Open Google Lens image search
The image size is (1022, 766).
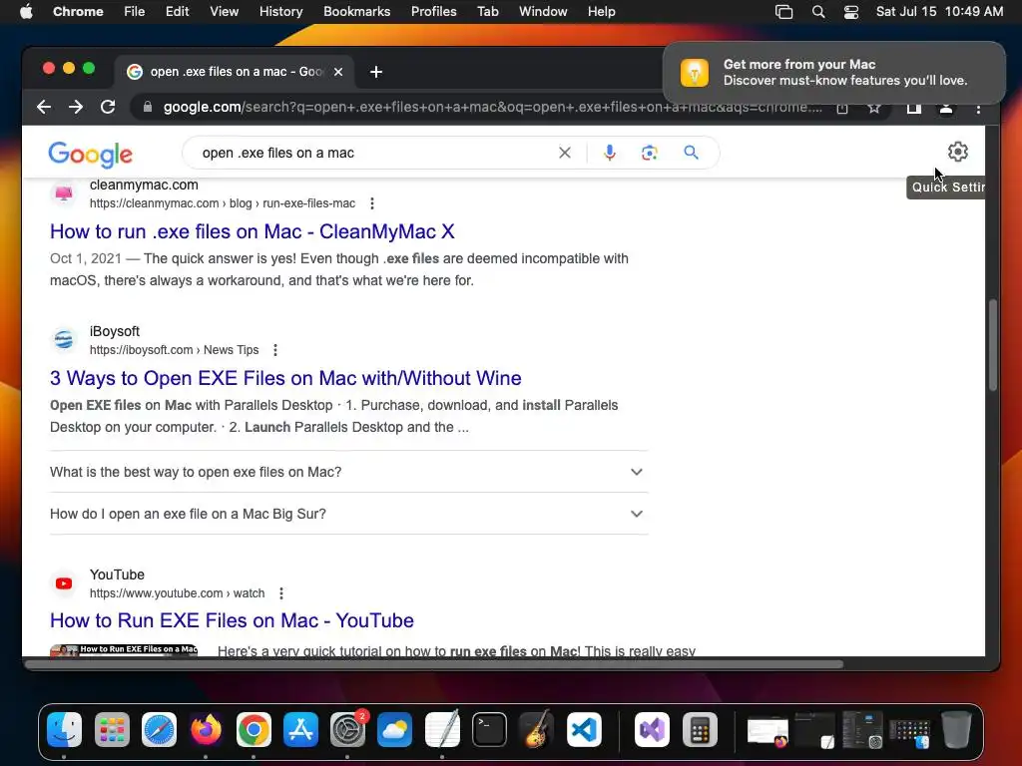pos(649,153)
